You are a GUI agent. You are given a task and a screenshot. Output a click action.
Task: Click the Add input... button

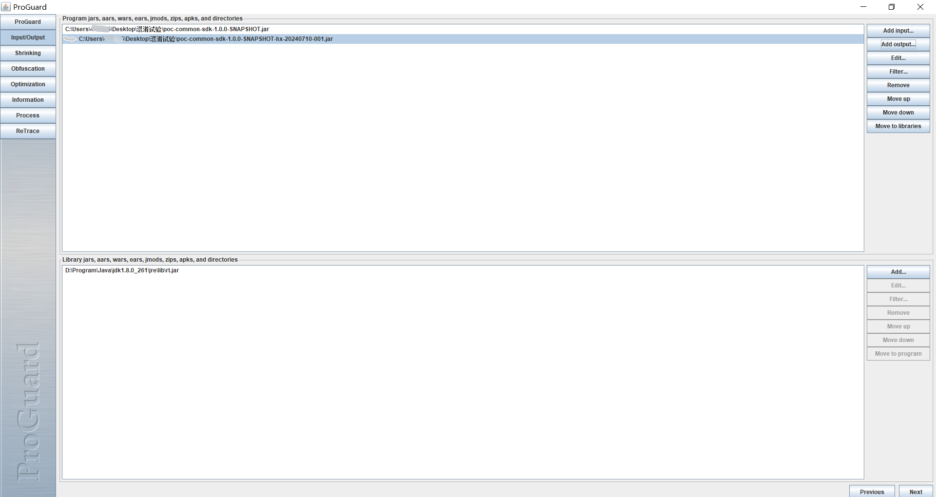(898, 31)
